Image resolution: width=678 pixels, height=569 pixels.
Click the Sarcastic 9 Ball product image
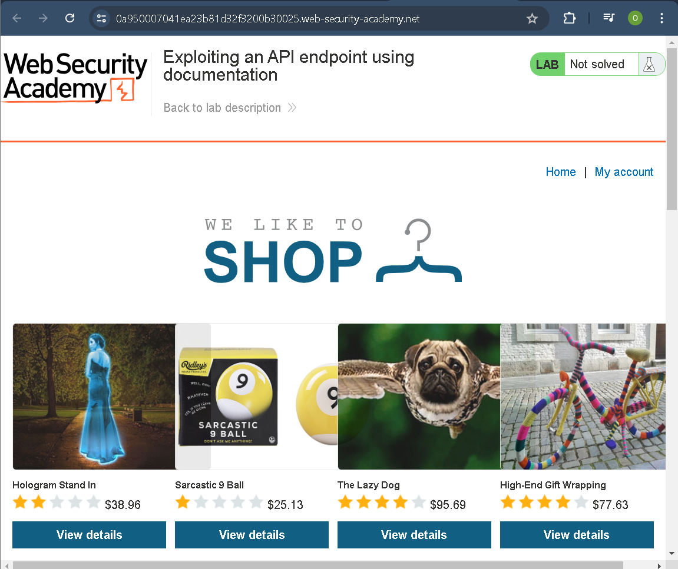pyautogui.click(x=256, y=397)
